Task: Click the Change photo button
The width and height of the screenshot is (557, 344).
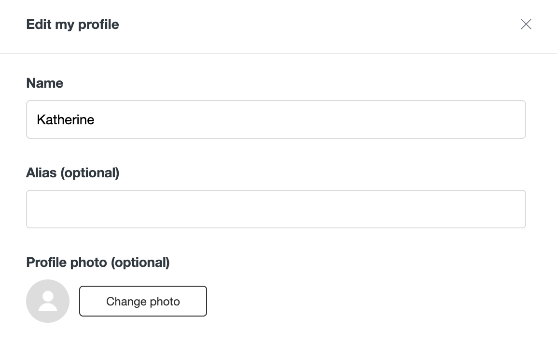Action: click(x=143, y=301)
